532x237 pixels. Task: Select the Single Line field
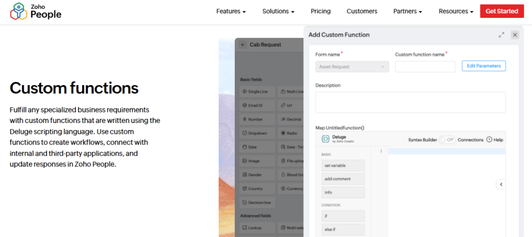(257, 91)
